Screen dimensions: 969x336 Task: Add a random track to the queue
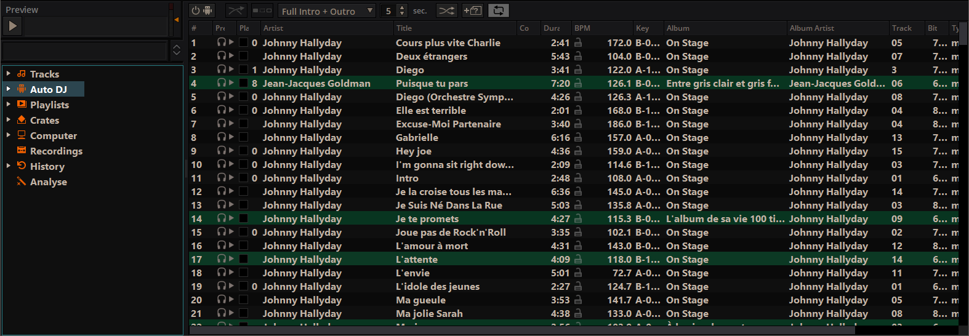click(472, 10)
